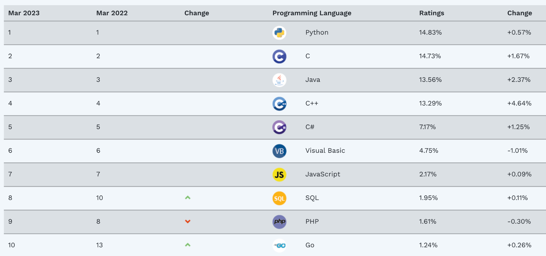Click the Programming Language column header

[x=312, y=13]
